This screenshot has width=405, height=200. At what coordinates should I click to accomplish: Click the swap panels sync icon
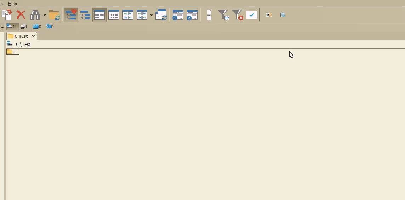point(161,15)
